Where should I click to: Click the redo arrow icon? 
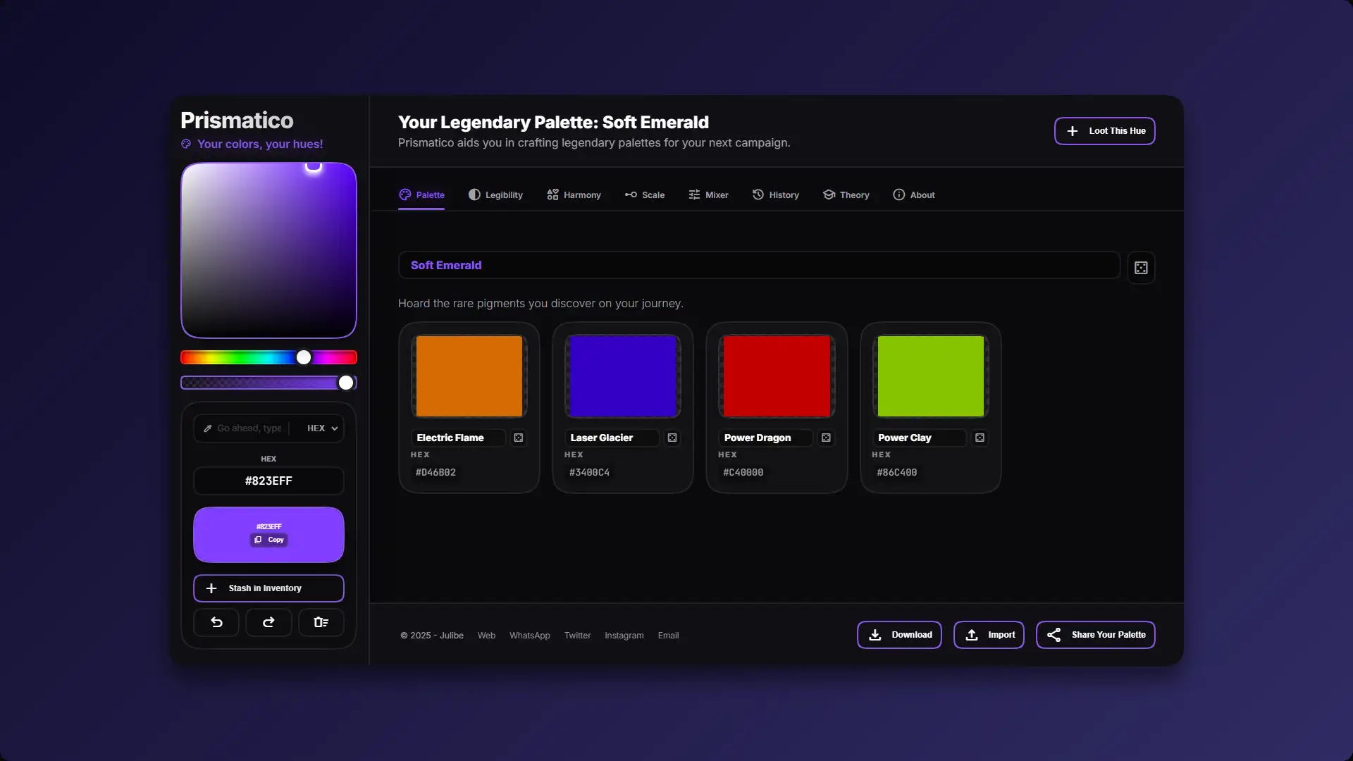268,622
